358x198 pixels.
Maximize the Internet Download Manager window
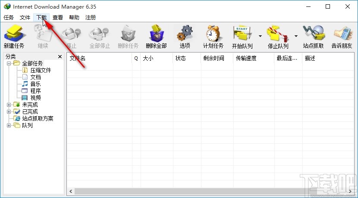coord(328,6)
